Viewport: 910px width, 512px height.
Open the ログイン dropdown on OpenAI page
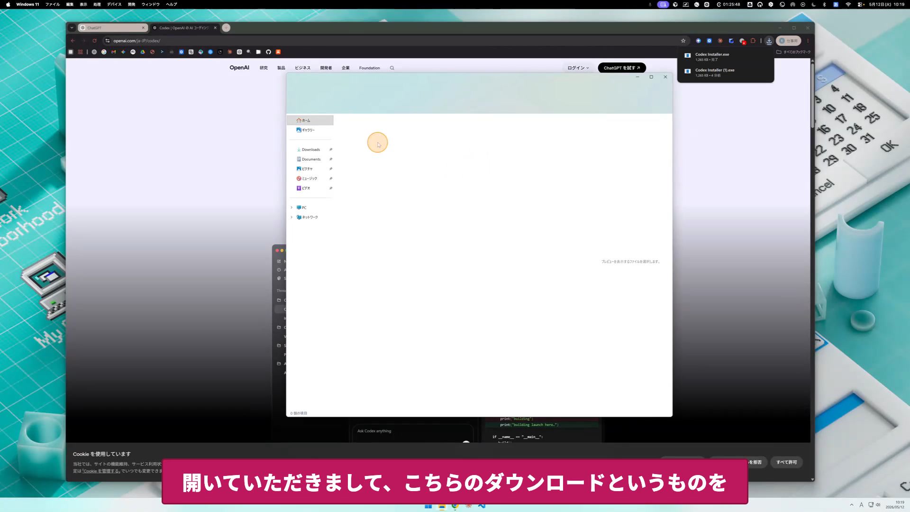click(x=578, y=68)
